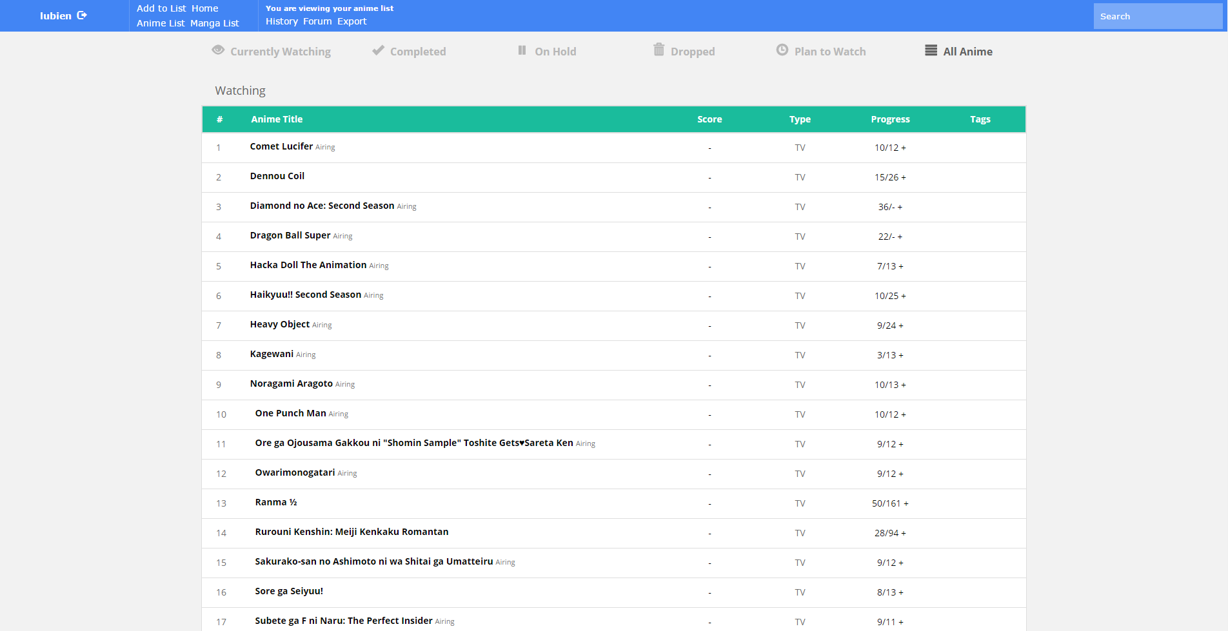Focus the Search input field
The image size is (1228, 631).
click(1158, 16)
